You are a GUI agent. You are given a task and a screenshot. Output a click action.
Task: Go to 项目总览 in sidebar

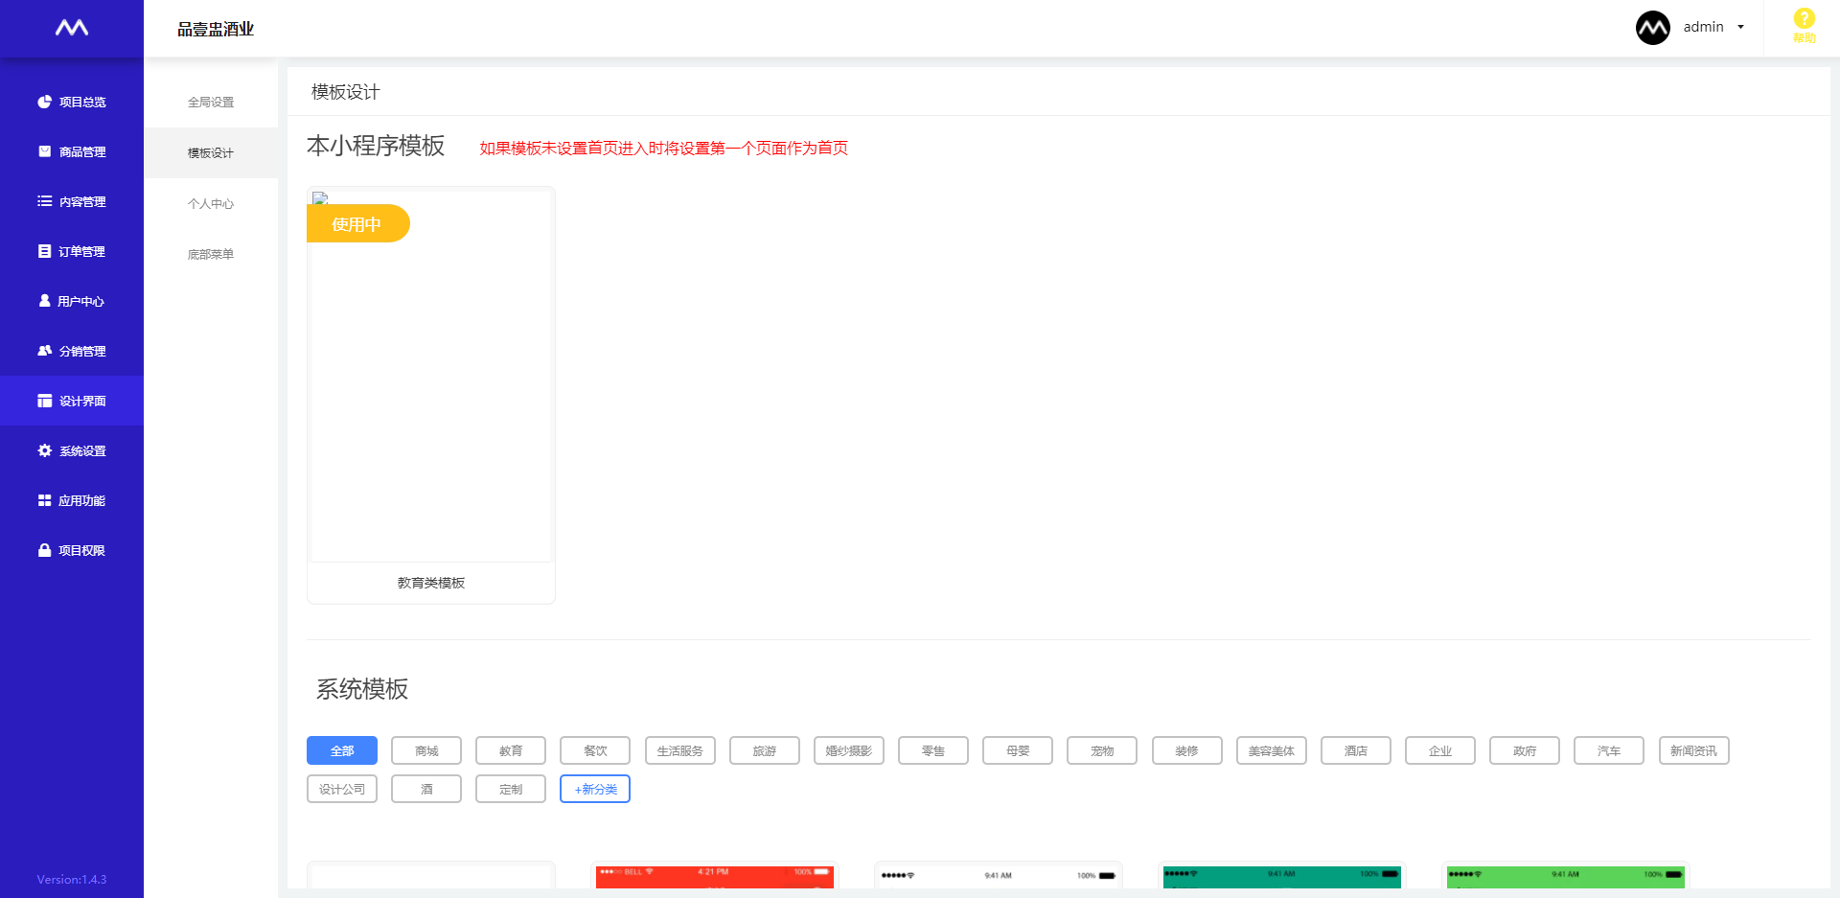(72, 102)
